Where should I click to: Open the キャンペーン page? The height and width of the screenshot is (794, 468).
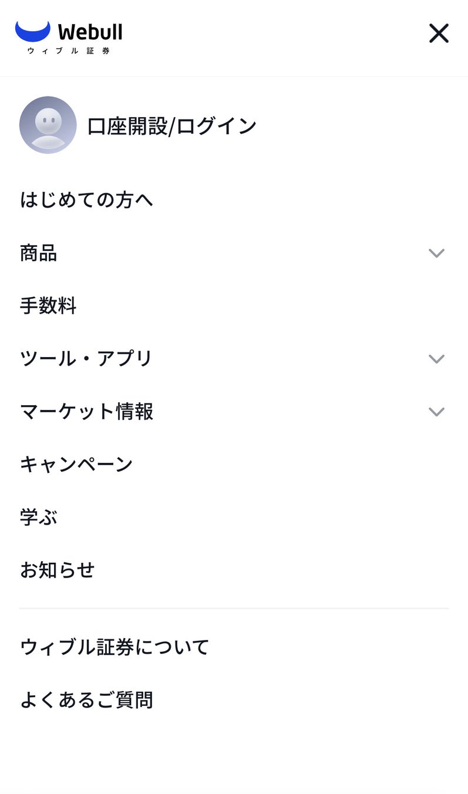pyautogui.click(x=76, y=464)
